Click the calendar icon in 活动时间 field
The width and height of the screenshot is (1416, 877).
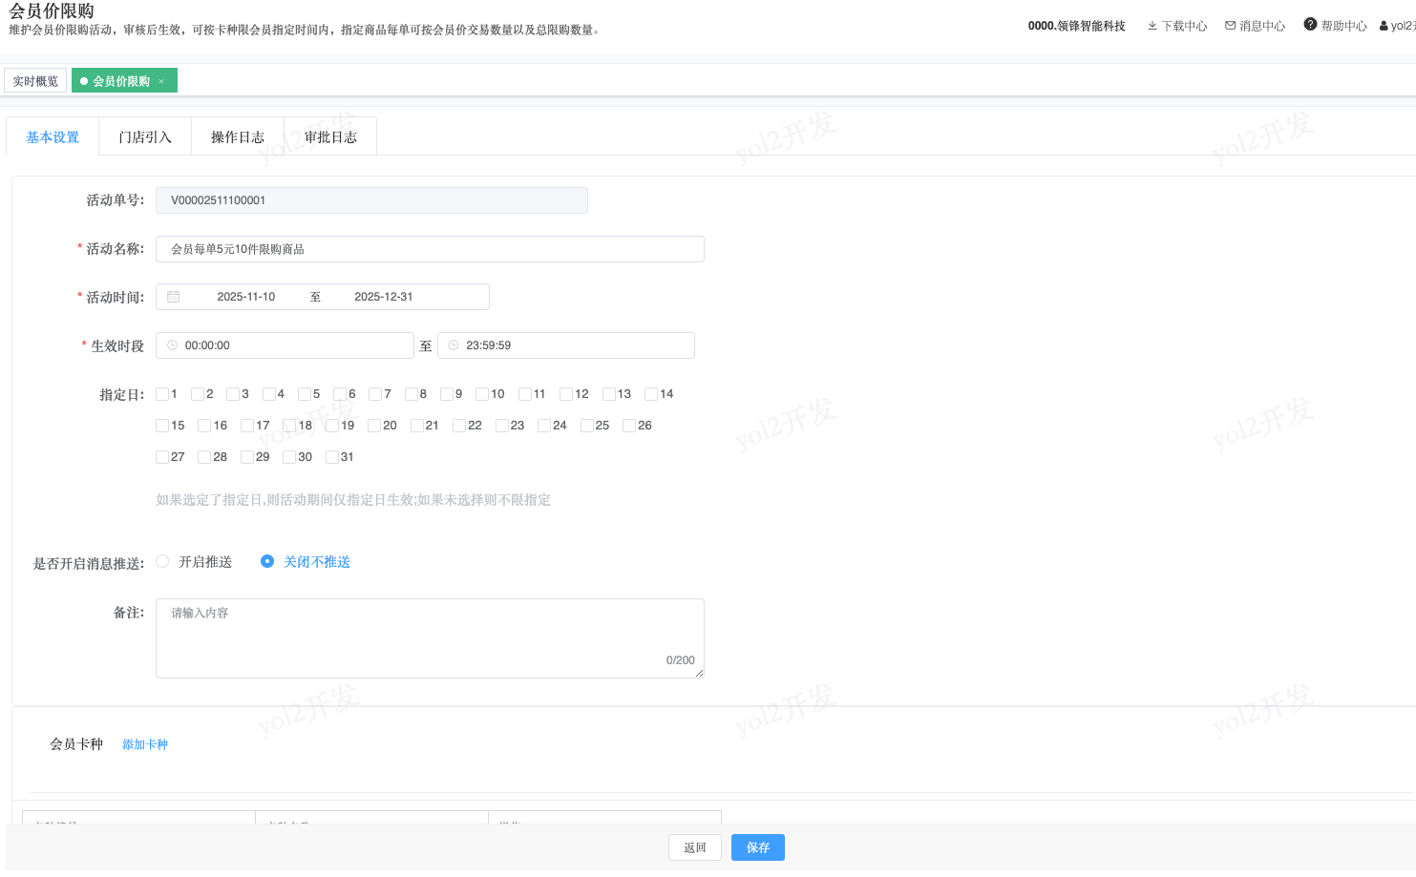[x=174, y=297]
